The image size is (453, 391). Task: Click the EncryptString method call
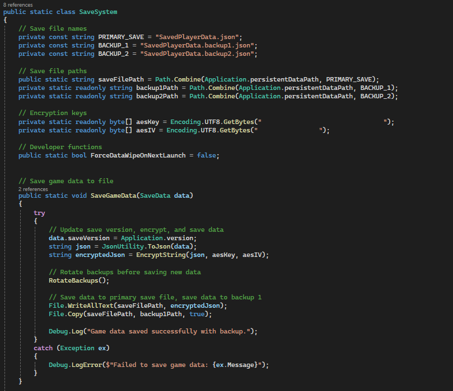click(161, 255)
